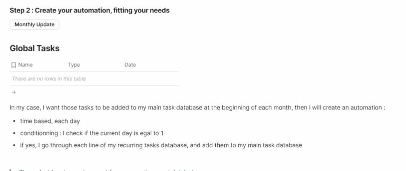Click the Monthly Update button
The image size is (406, 171).
(34, 24)
